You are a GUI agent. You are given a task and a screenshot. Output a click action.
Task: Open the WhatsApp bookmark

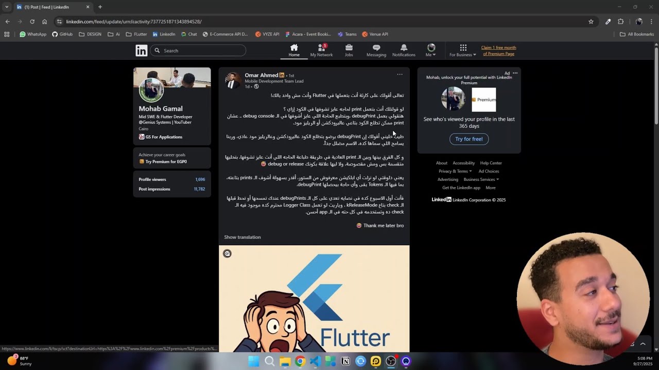(x=33, y=34)
